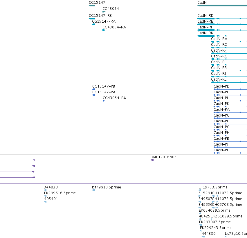Open the CadN-PH protein label
This screenshot has height=238, width=247.
tap(222, 133)
